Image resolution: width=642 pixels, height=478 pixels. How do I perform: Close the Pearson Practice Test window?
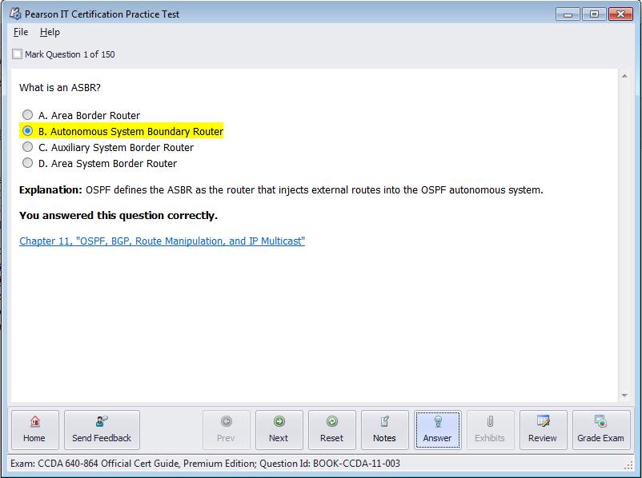coord(620,14)
